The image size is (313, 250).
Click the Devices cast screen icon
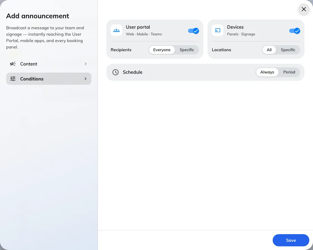tap(218, 30)
